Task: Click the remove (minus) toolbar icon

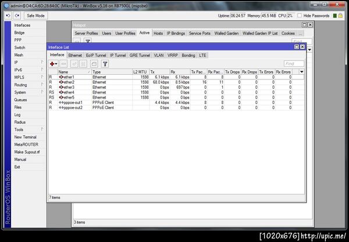Action: [63, 64]
